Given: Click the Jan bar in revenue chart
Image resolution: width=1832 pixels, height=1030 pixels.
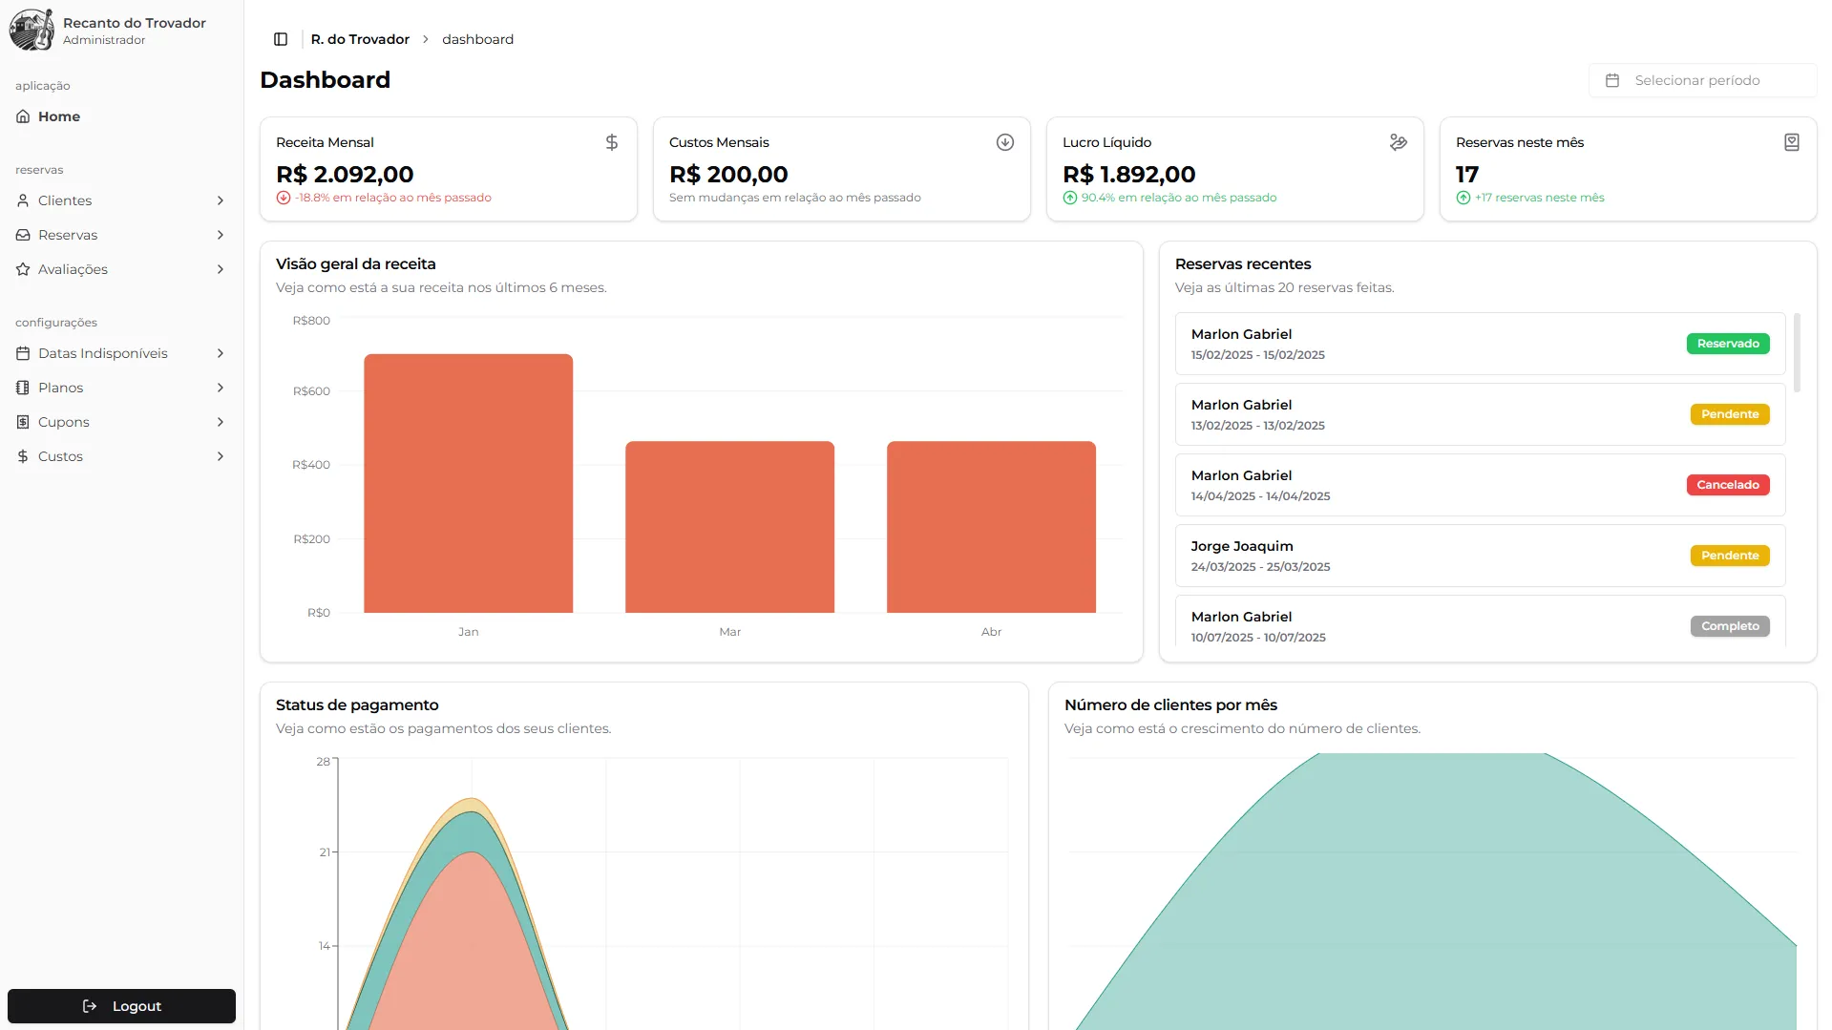Looking at the screenshot, I should tap(468, 483).
